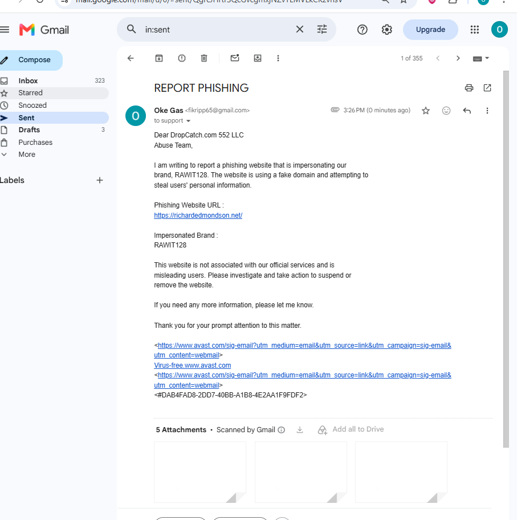Open email in new window
Viewport: 517px width, 520px height.
[x=487, y=88]
